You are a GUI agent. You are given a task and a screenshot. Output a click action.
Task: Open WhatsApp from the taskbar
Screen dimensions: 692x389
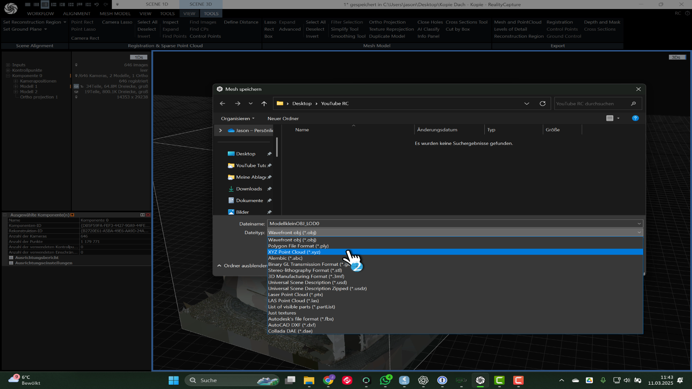[x=385, y=380]
